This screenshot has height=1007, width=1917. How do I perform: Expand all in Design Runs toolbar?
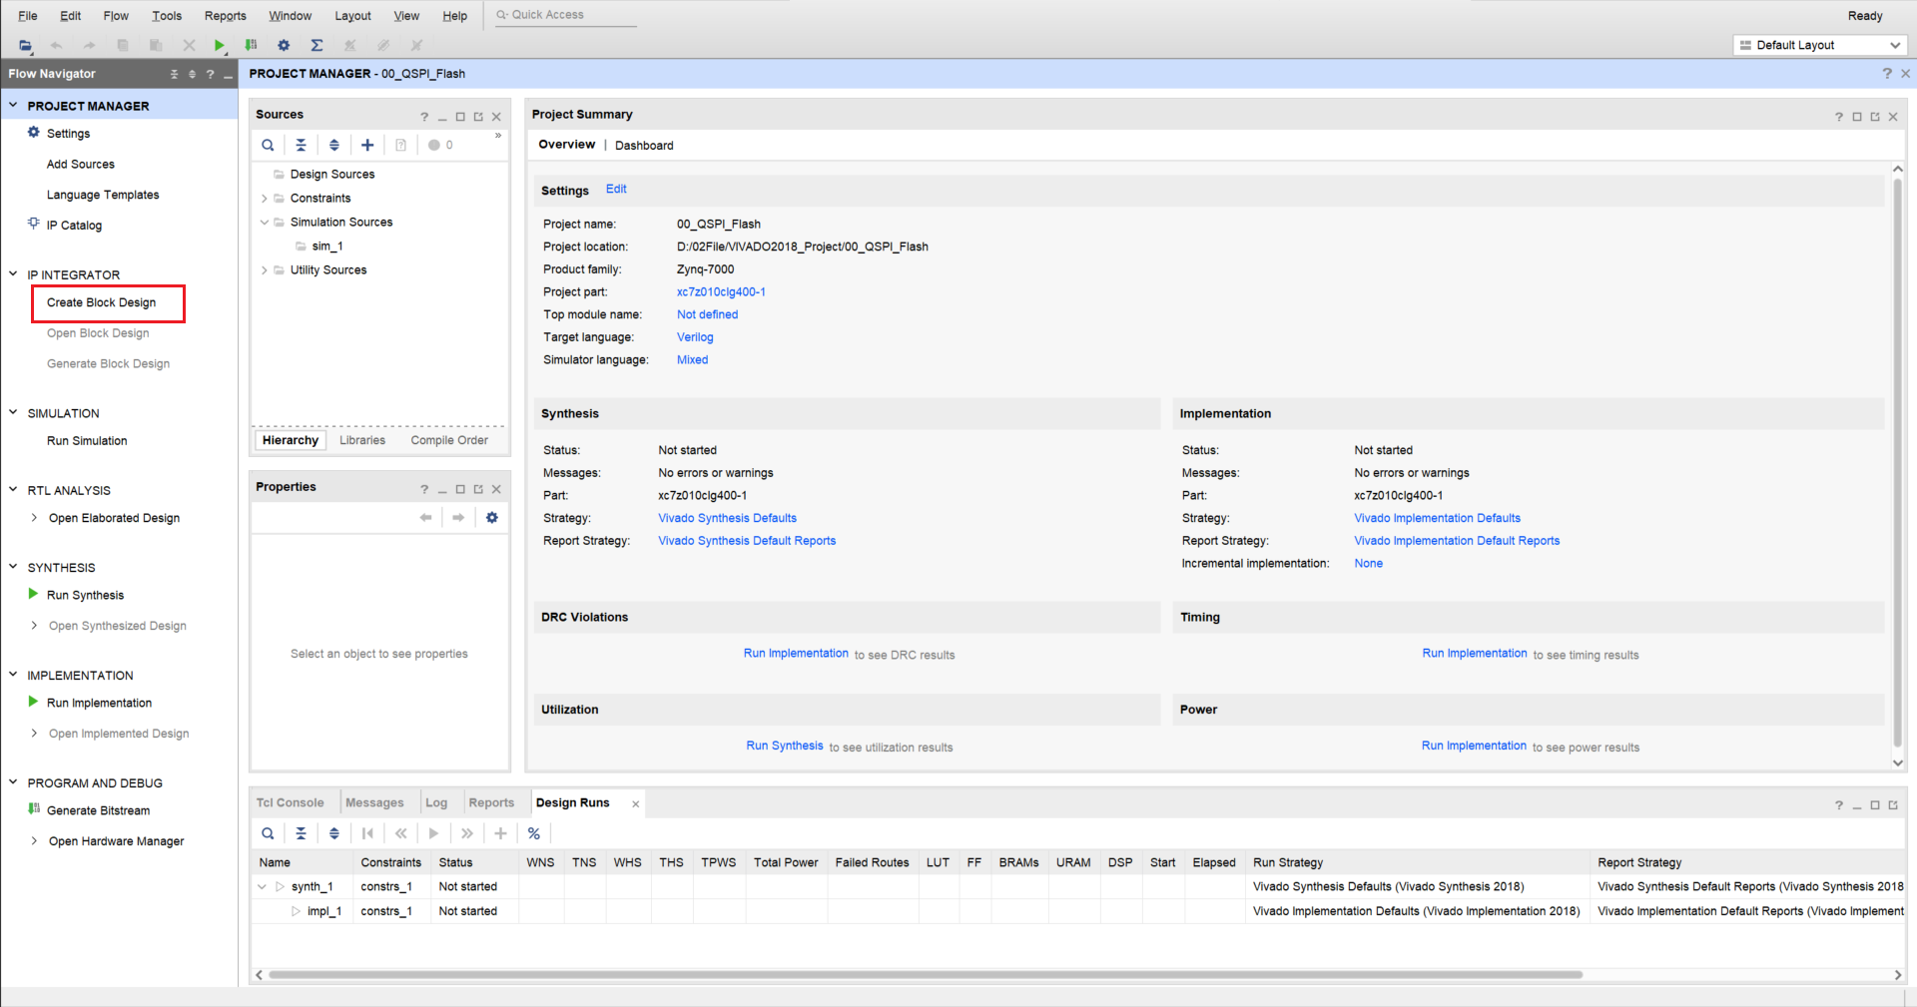(334, 833)
